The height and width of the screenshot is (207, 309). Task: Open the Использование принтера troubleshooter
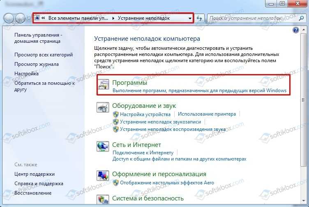coord(207,114)
